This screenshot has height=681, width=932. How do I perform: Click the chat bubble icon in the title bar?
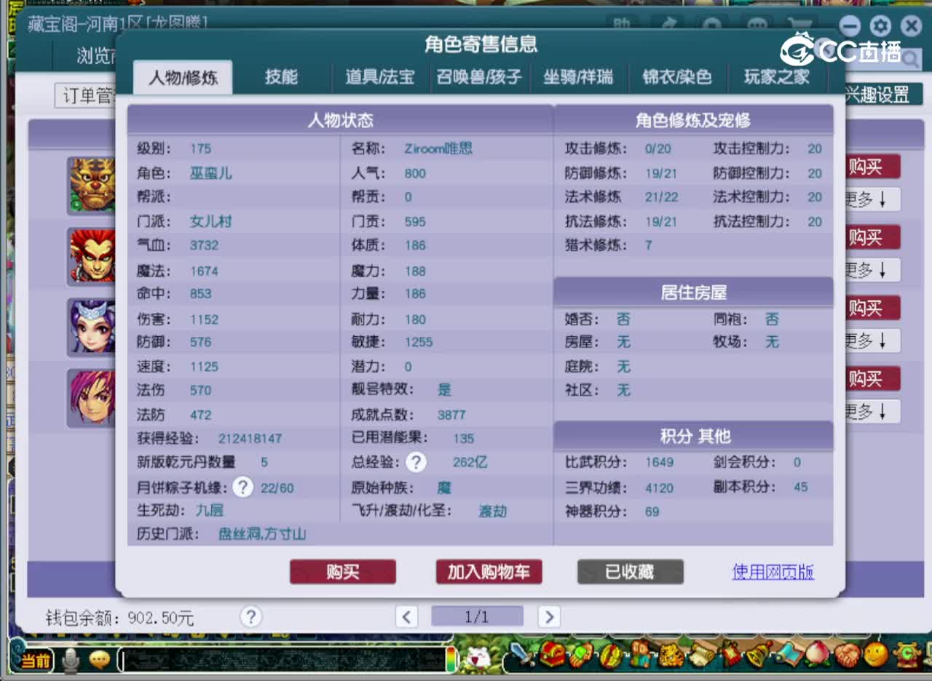click(757, 23)
